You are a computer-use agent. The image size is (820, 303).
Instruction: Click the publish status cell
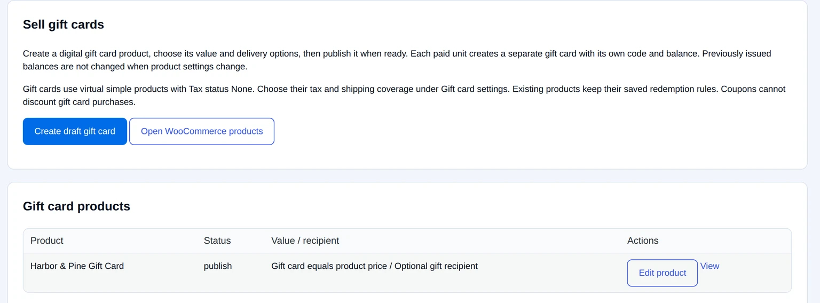[x=218, y=266]
